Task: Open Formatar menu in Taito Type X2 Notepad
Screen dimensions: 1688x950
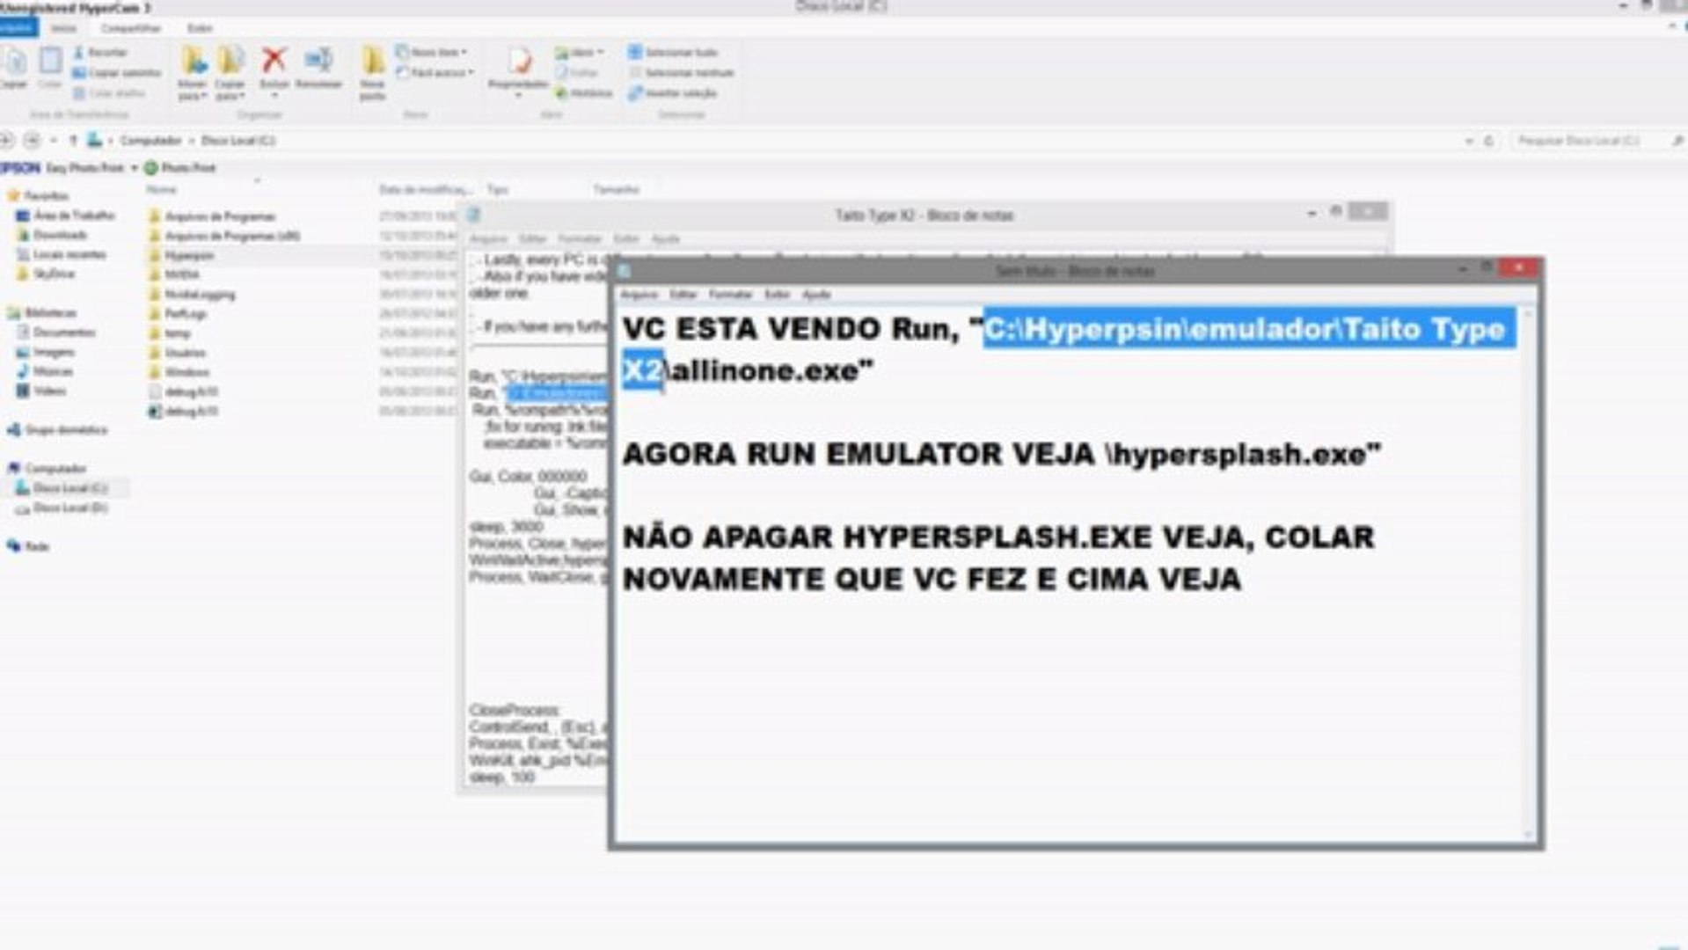Action: coord(580,239)
